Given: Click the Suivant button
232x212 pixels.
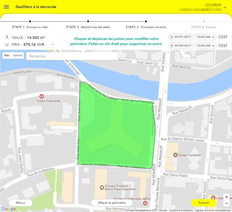Looking at the screenshot, I should (x=204, y=203).
